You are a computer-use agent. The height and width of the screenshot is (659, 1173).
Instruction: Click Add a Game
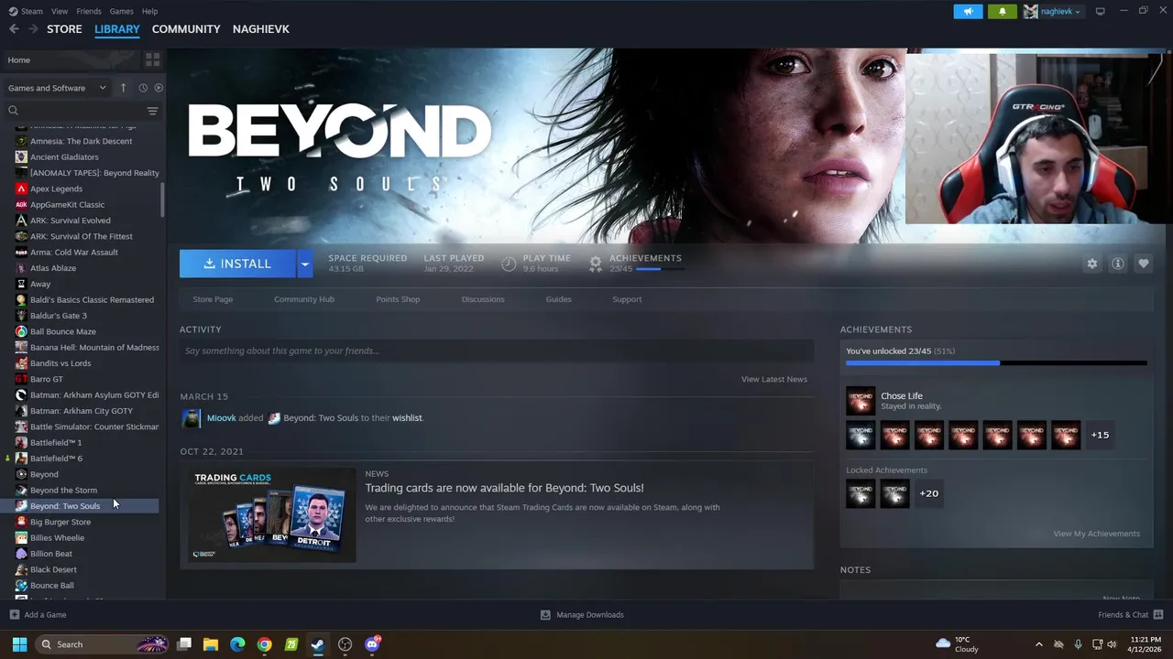tap(38, 615)
